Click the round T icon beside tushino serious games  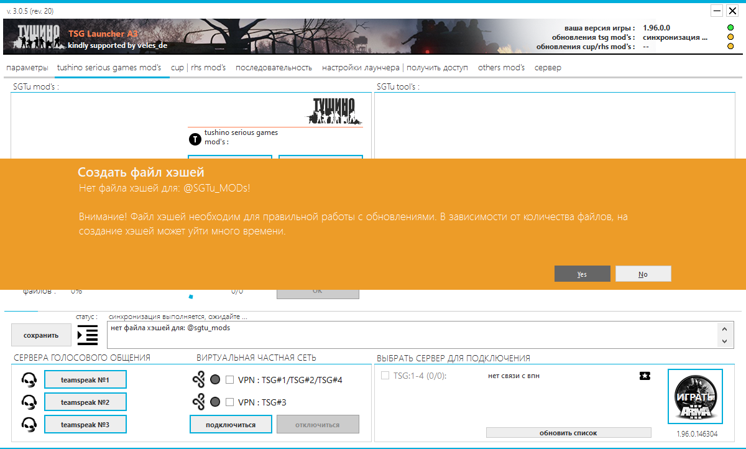click(x=195, y=139)
